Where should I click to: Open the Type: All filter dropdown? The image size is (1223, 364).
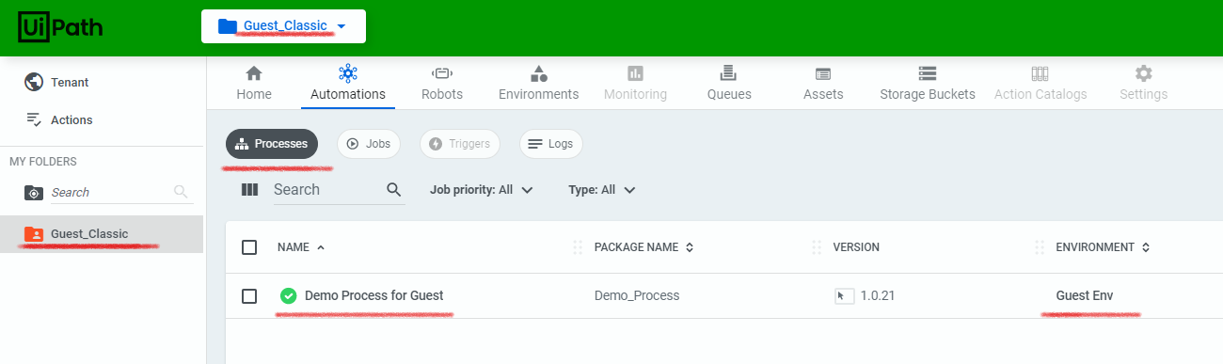[602, 189]
